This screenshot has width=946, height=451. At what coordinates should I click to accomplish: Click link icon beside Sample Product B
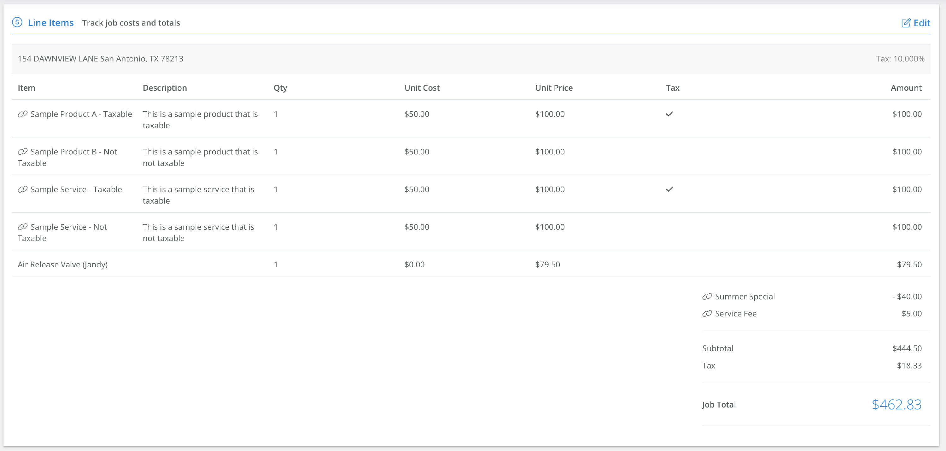[23, 152]
